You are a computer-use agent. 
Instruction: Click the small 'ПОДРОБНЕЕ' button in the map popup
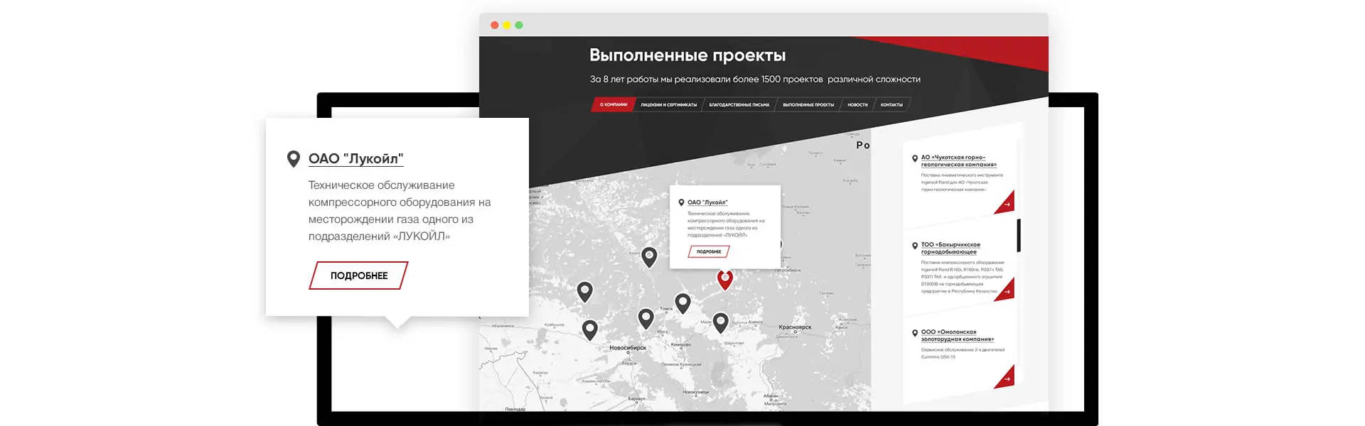(x=709, y=251)
